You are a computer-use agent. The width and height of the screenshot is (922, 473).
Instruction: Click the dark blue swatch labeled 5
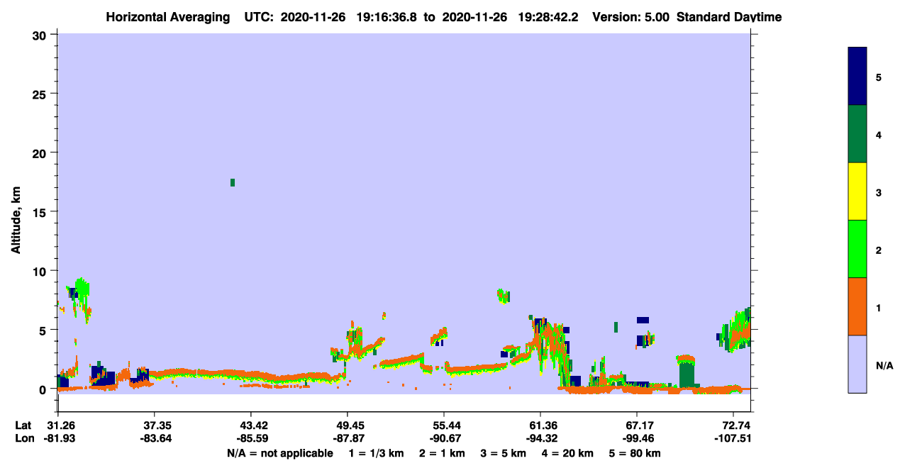(857, 76)
